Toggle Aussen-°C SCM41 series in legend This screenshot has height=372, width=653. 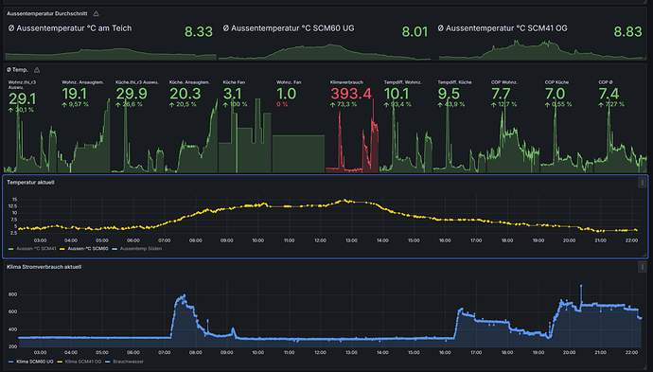click(x=36, y=249)
